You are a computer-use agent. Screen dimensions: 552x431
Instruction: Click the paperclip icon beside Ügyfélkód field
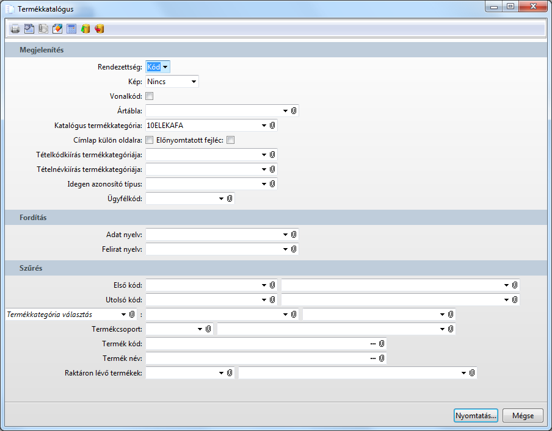pyautogui.click(x=230, y=199)
